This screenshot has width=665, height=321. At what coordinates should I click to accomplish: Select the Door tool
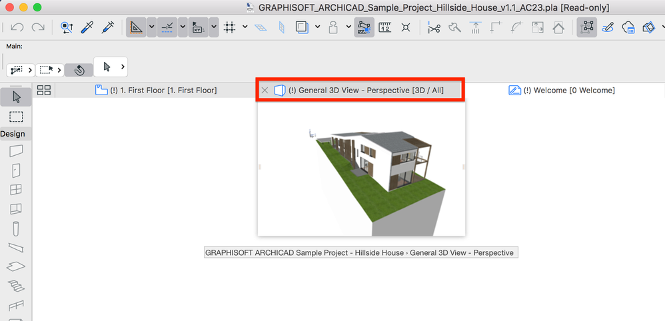tap(16, 170)
